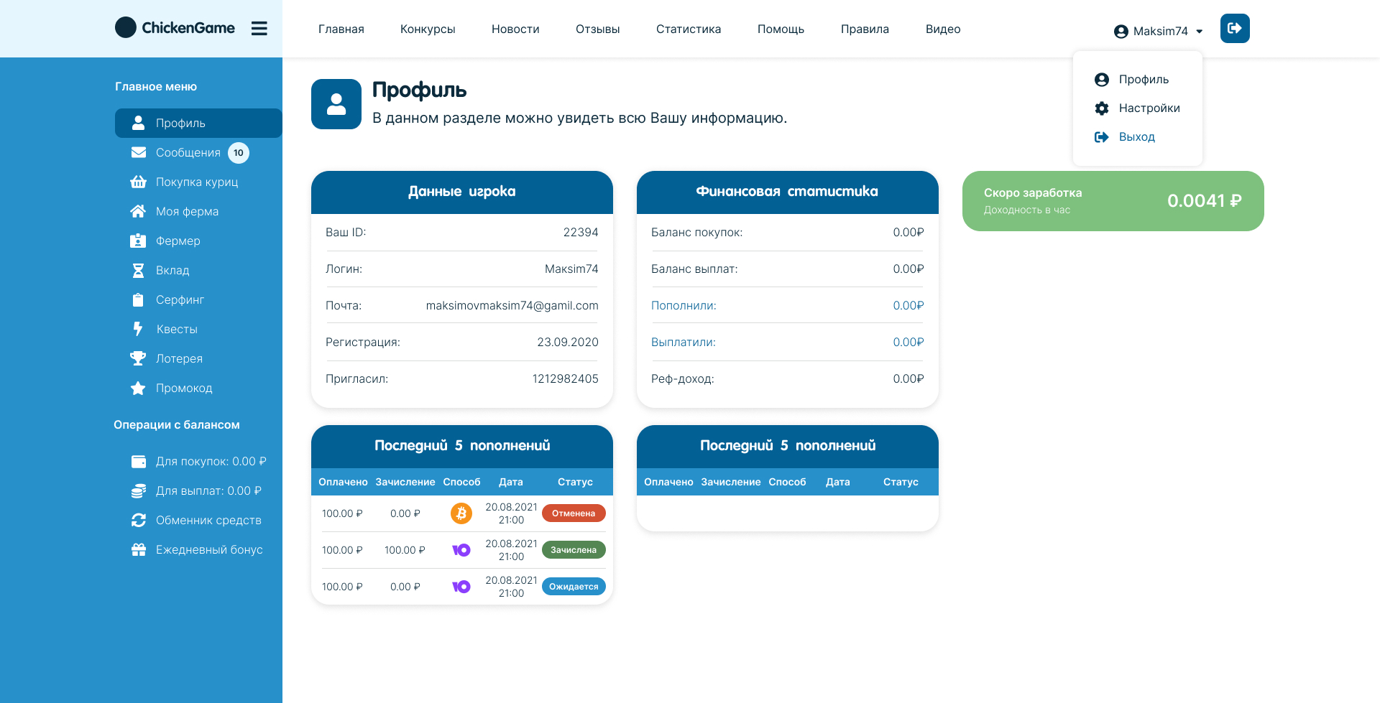
Task: Open Ежедневный бонус in the sidebar
Action: (209, 550)
